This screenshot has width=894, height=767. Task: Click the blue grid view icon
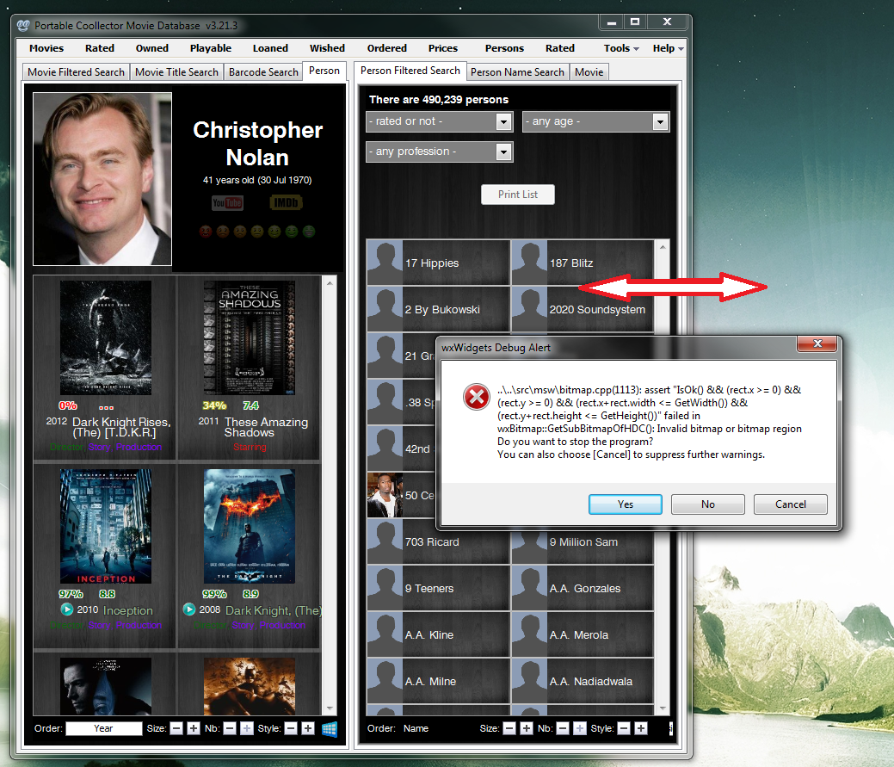pyautogui.click(x=330, y=729)
